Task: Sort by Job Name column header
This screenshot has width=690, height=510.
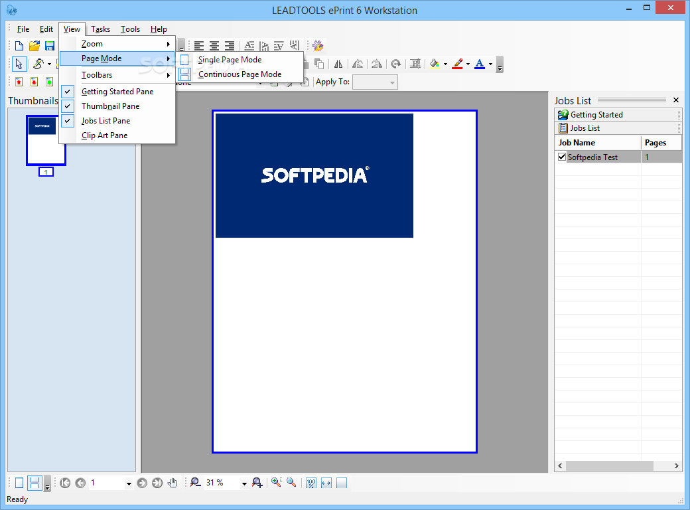Action: click(598, 143)
